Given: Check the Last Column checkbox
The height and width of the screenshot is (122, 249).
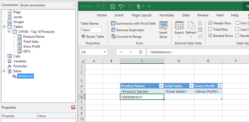Looking at the screenshot, I should tap(237, 29).
